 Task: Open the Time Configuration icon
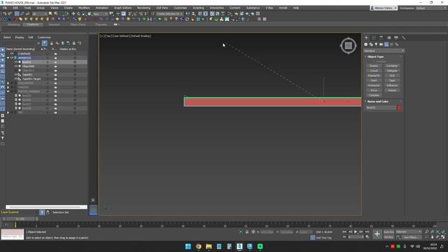[367, 237]
